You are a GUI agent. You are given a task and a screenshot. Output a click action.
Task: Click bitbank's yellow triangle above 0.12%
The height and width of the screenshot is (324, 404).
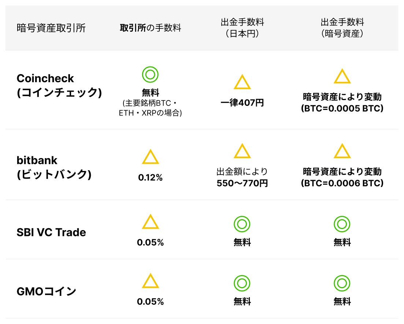coord(150,157)
